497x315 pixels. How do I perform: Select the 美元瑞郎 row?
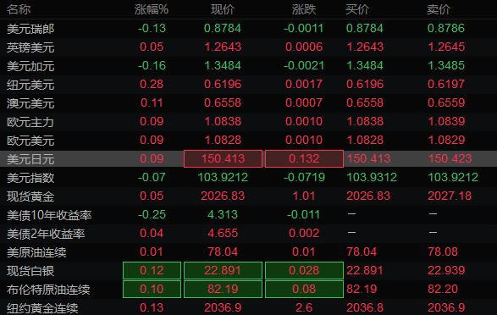click(249, 29)
